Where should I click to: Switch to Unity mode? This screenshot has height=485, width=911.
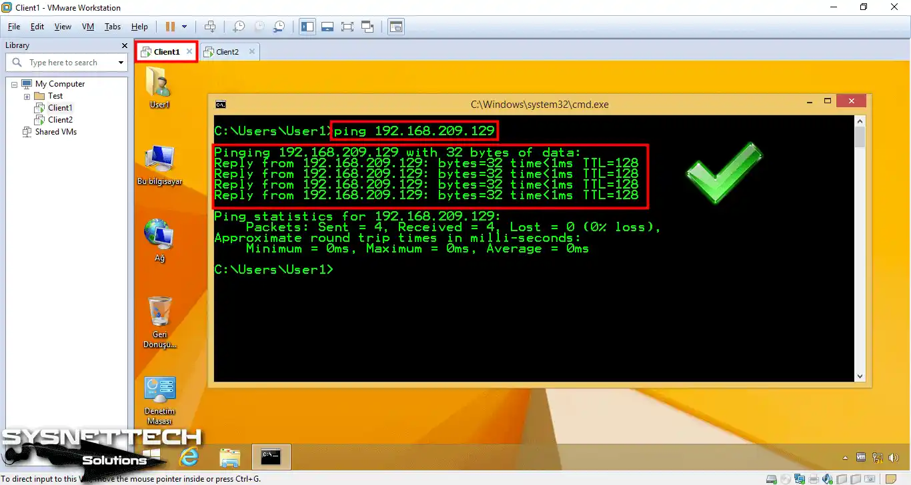point(367,27)
